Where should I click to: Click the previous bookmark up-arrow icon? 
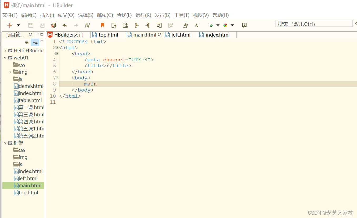pyautogui.click(x=114, y=25)
